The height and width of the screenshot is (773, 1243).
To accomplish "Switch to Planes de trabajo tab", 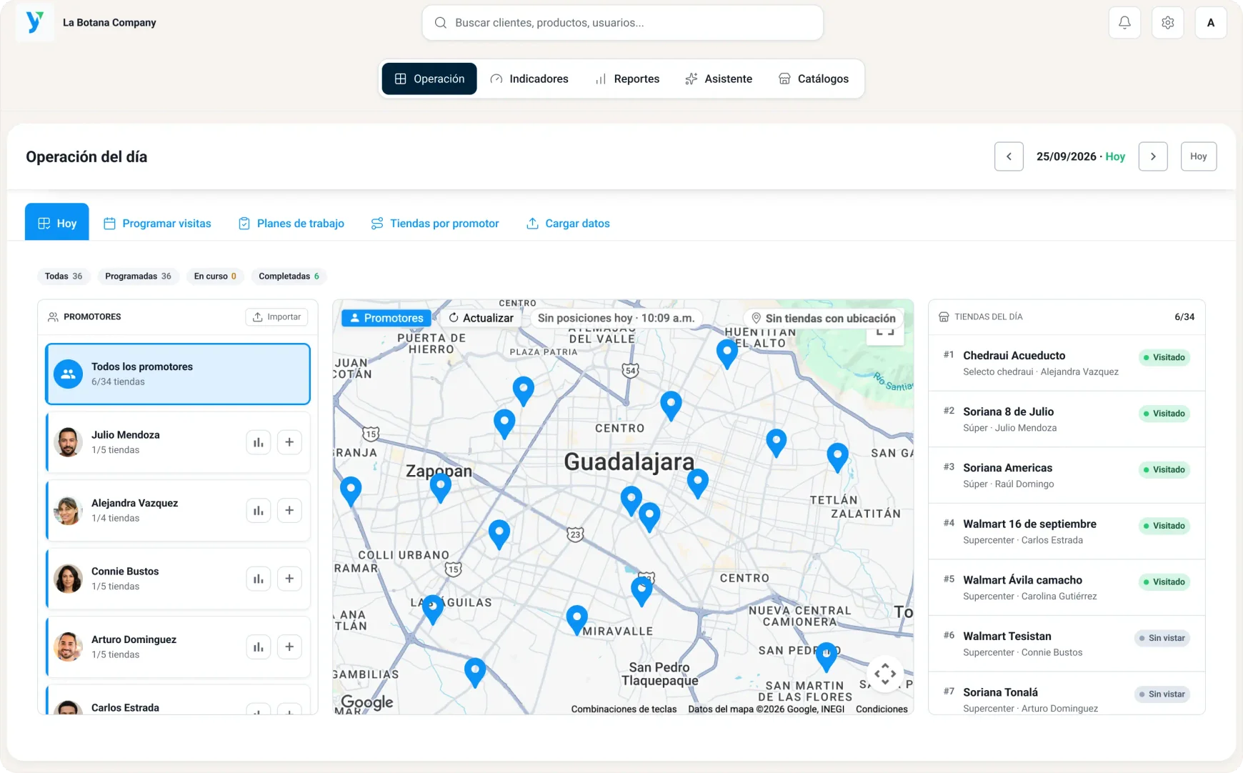I will 291,223.
